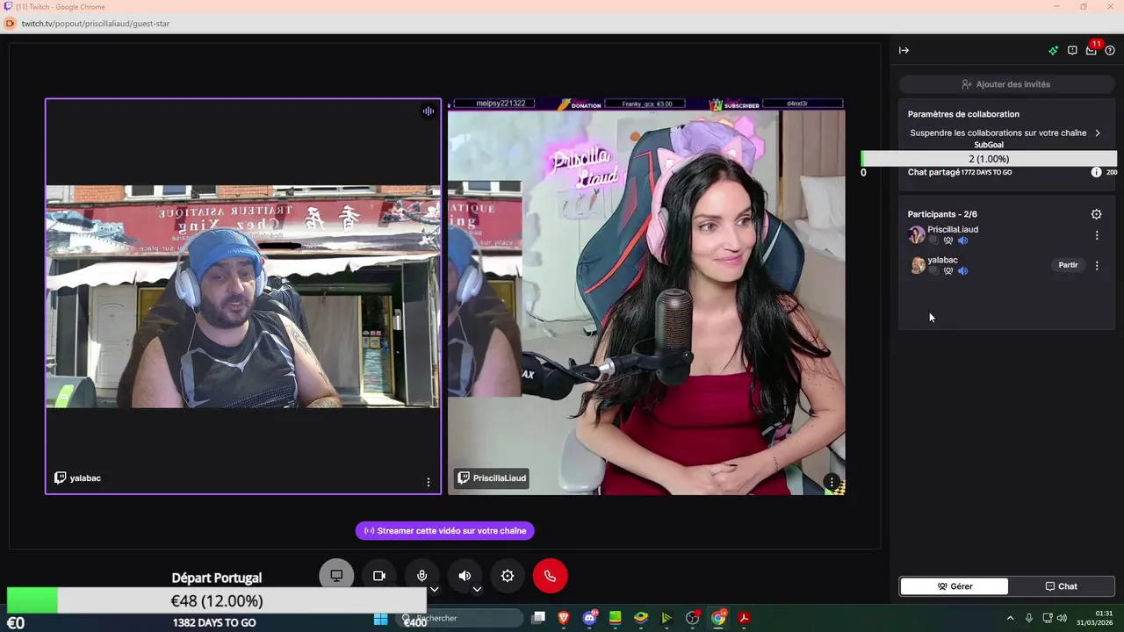Switch to the Chat tab
1124x632 pixels.
(1061, 586)
